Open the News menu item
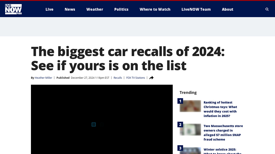Screen dimensions: 275x154 (x=70, y=9)
